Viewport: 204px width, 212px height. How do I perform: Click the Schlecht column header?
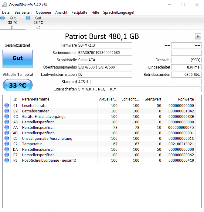point(130,99)
